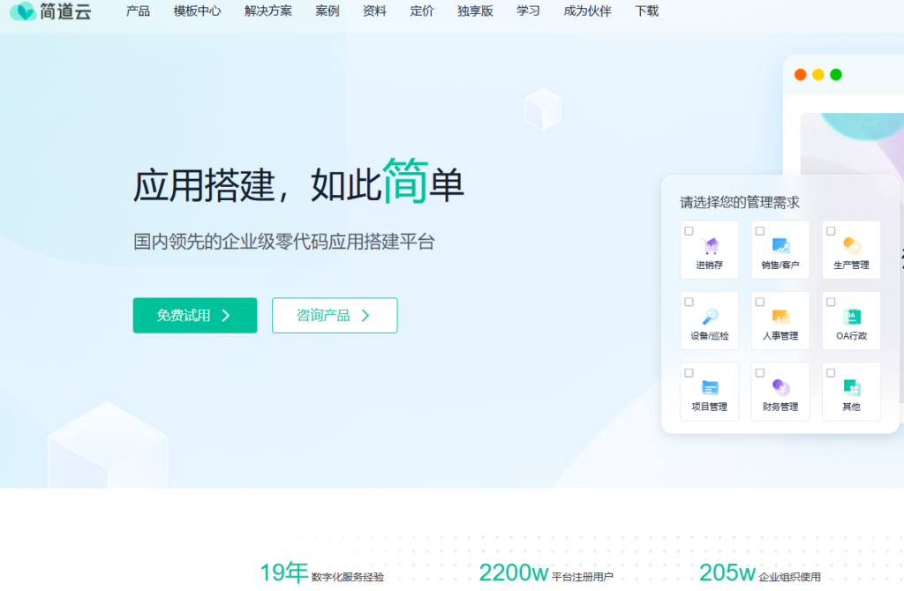Check the 其他 checkbox
This screenshot has height=591, width=904.
point(831,373)
